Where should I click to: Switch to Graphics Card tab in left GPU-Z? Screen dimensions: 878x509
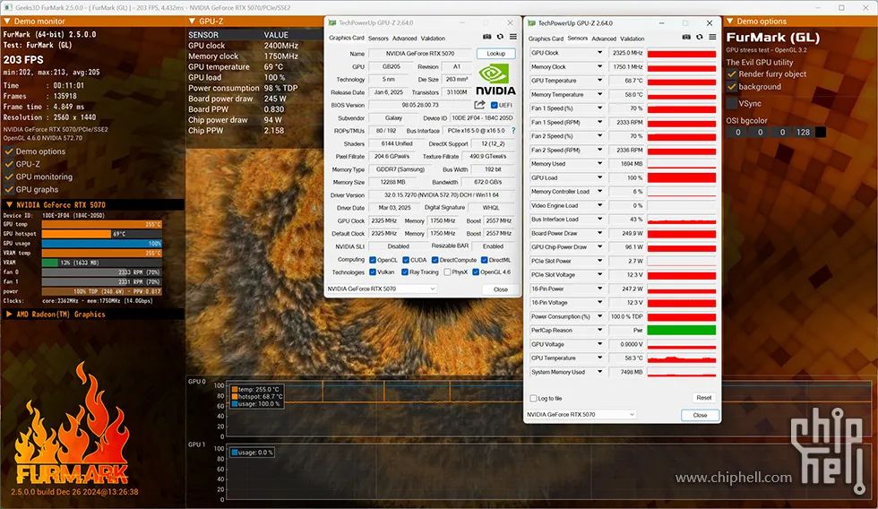coord(346,38)
